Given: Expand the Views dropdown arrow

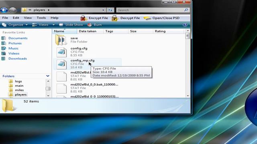Looking at the screenshot, I should (x=53, y=25).
